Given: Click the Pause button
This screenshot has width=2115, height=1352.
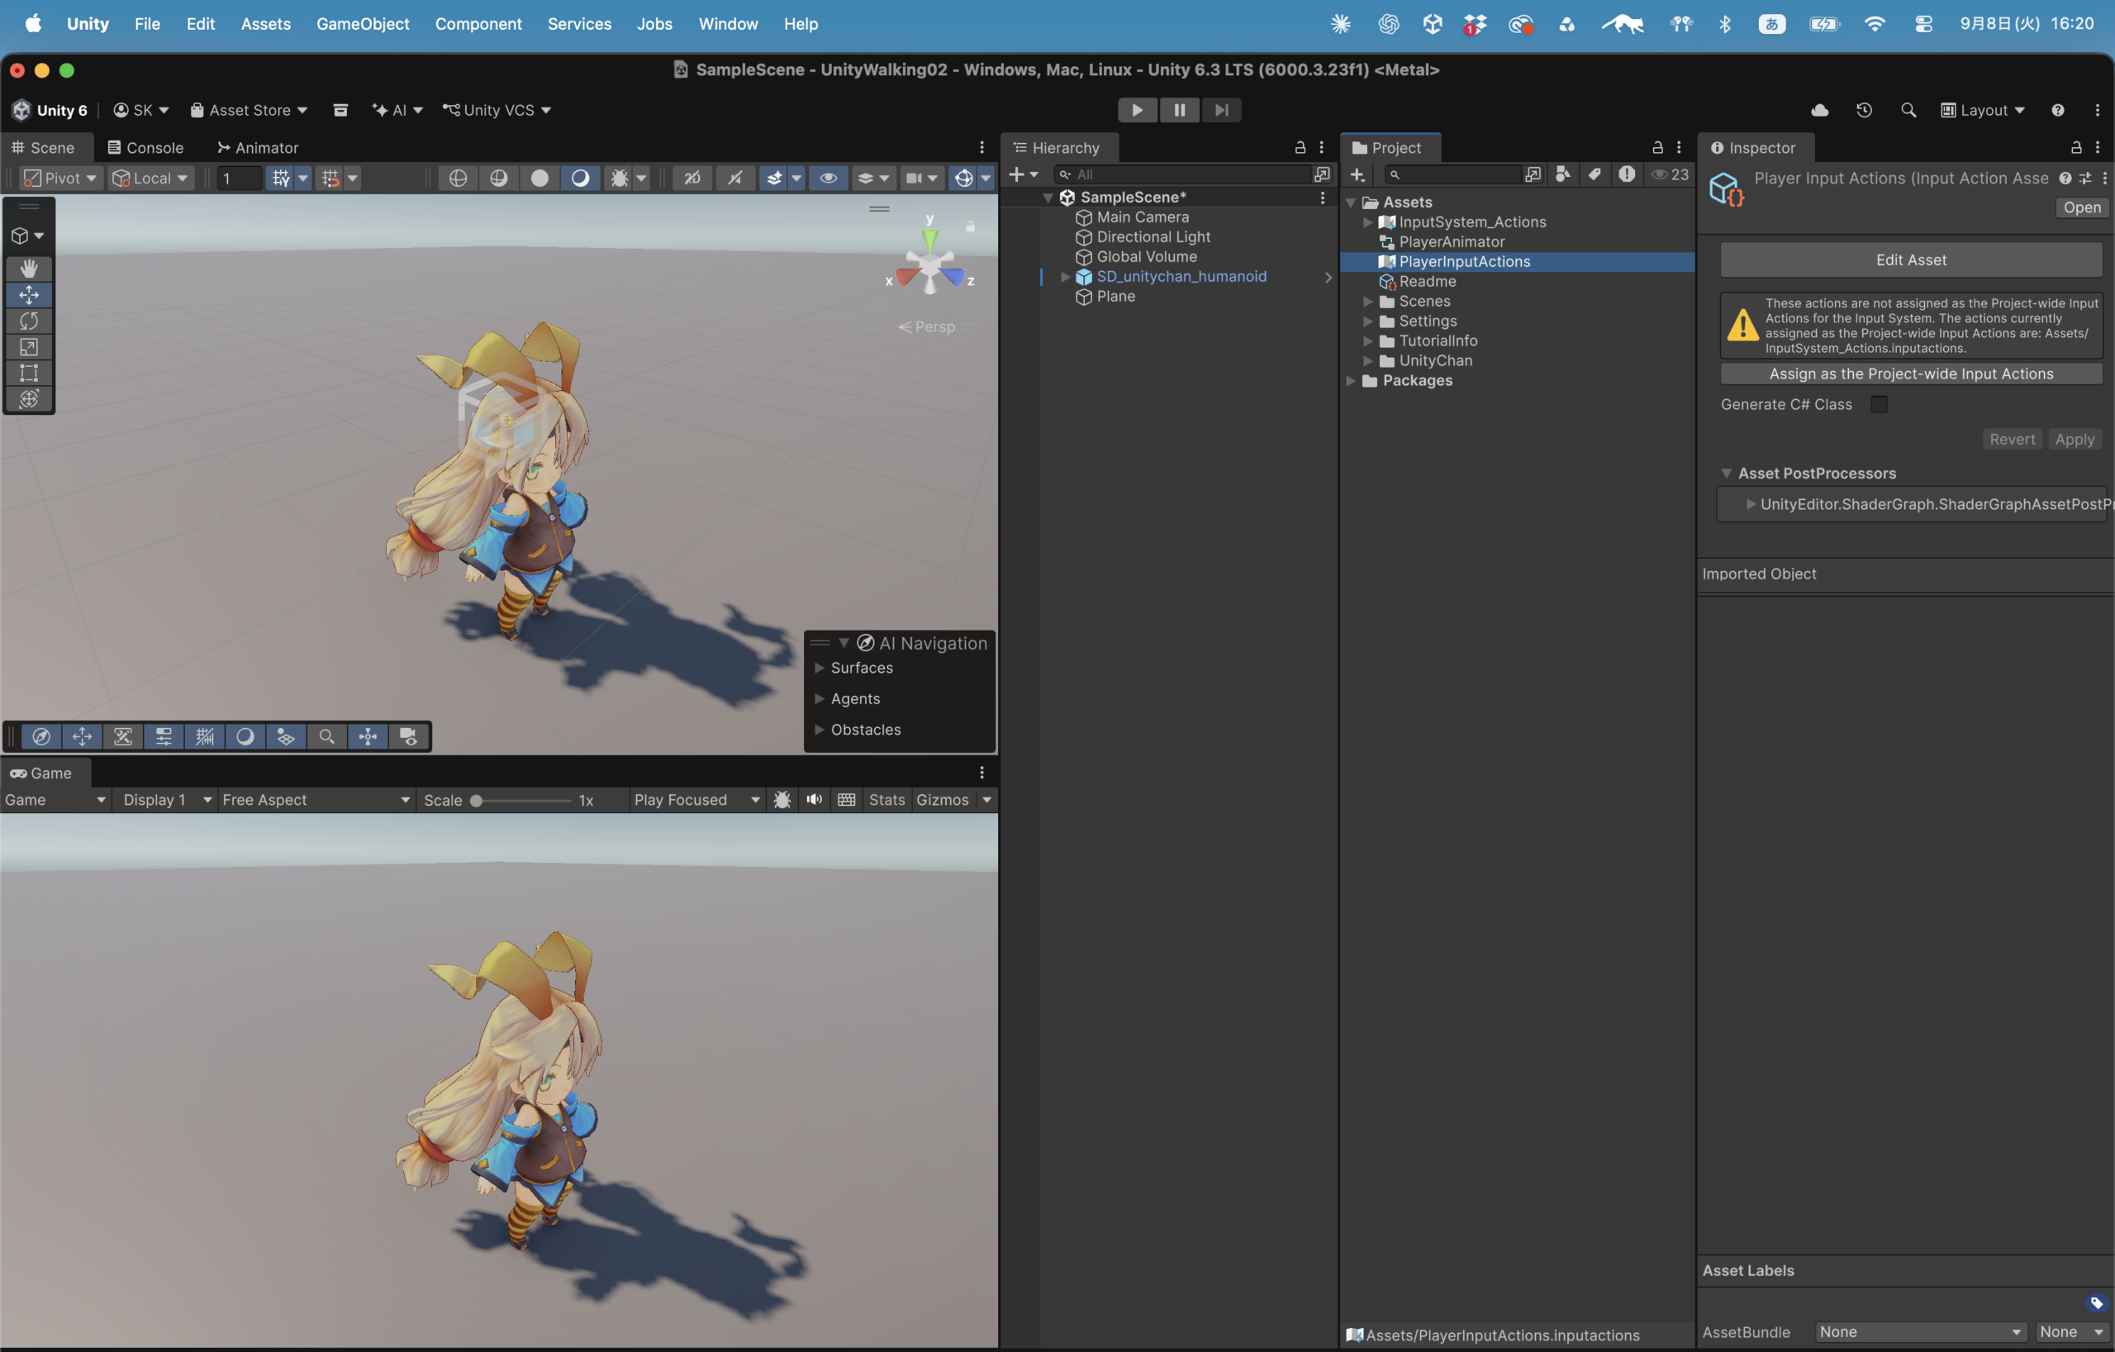Looking at the screenshot, I should tap(1180, 110).
